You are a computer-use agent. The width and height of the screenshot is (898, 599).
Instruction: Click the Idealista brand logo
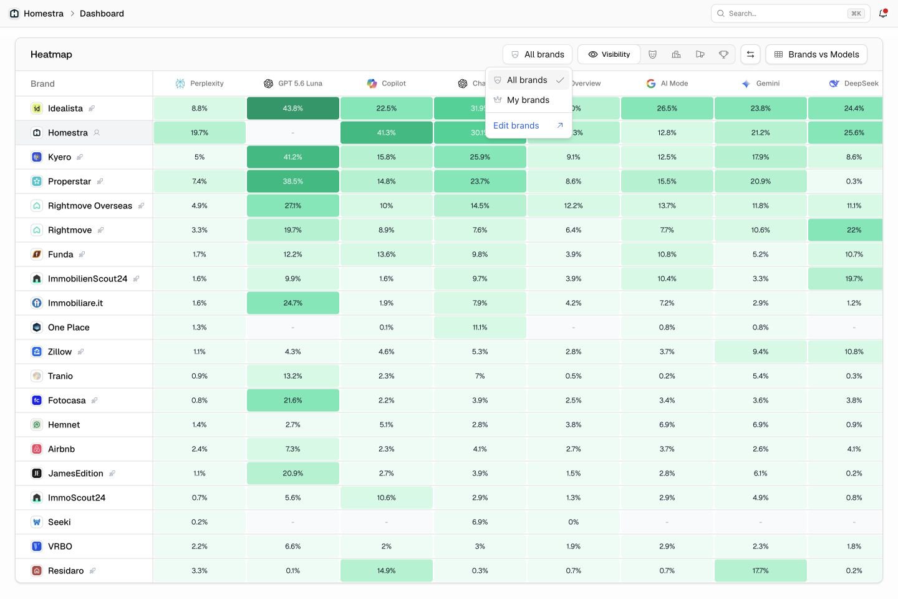coord(37,109)
